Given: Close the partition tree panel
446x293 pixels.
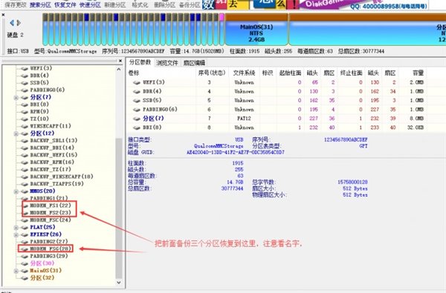Looking at the screenshot, I should click(x=120, y=61).
